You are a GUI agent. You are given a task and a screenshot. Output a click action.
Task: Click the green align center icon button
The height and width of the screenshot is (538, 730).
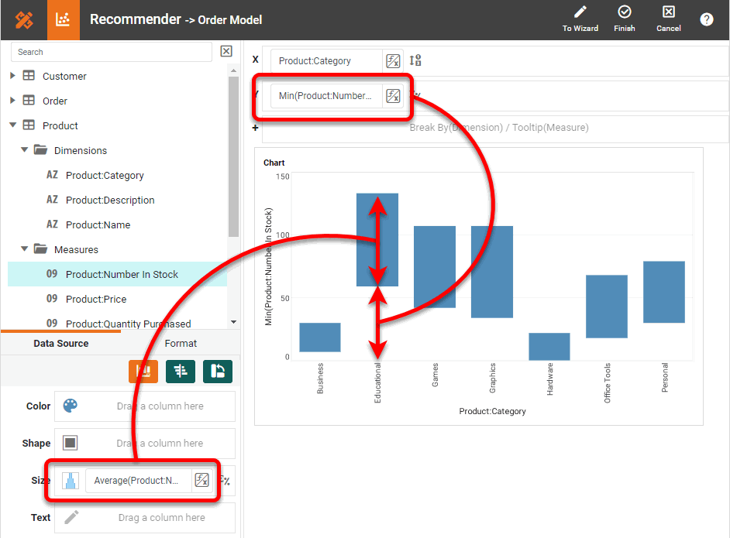point(181,372)
